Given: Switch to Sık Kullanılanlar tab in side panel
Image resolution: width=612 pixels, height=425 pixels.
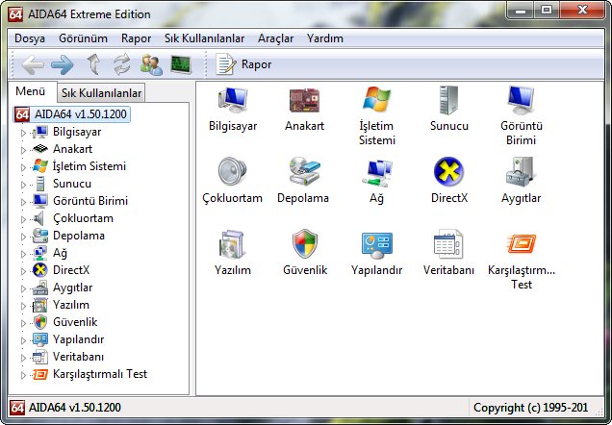Looking at the screenshot, I should [x=101, y=93].
